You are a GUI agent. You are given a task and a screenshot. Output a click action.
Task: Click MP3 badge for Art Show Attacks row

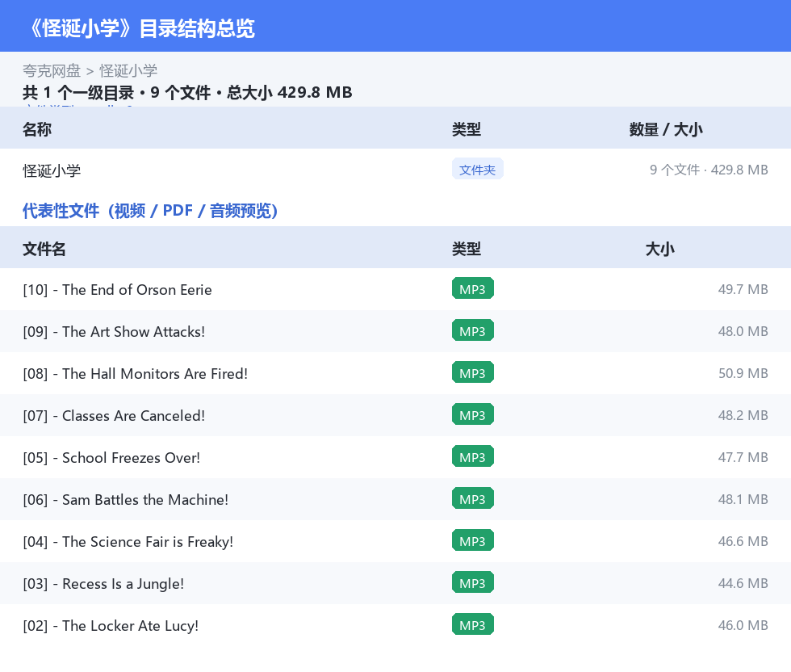point(473,330)
